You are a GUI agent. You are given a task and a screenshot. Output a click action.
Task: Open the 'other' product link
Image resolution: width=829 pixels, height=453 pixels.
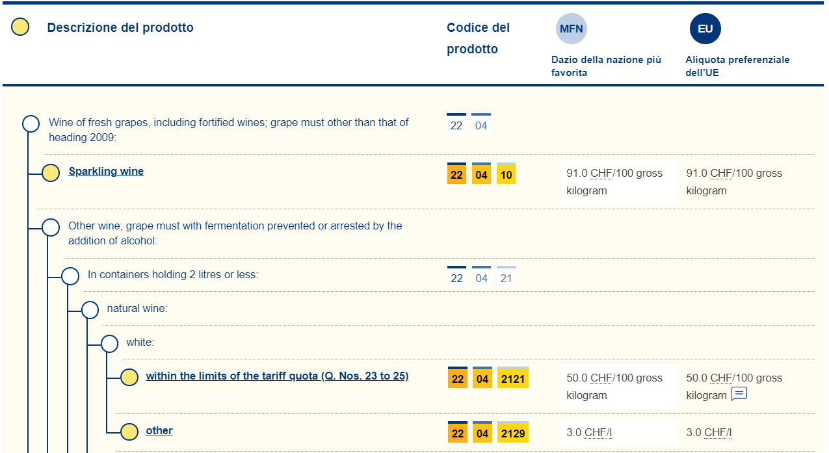[159, 430]
